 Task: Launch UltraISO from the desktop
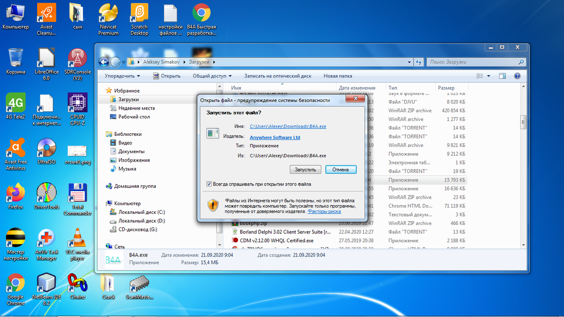pos(47,151)
